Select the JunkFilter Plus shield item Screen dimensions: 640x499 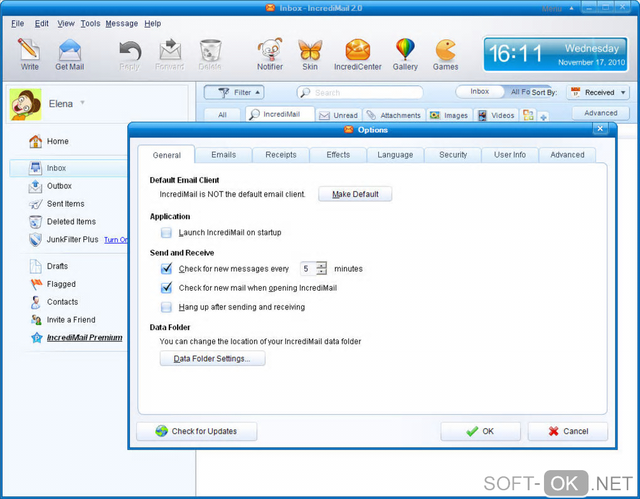63,240
